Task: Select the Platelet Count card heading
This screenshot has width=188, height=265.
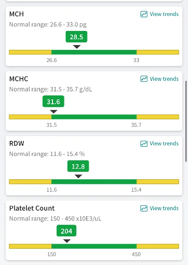Action: 32,208
